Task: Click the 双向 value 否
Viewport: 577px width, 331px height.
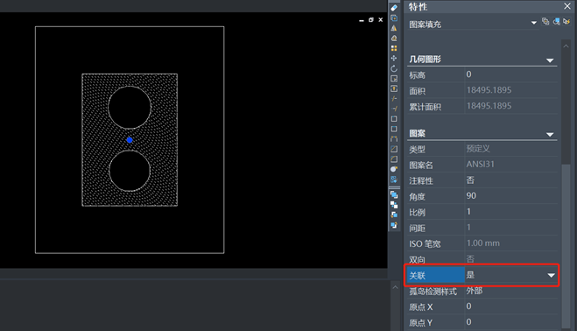Action: (470, 259)
